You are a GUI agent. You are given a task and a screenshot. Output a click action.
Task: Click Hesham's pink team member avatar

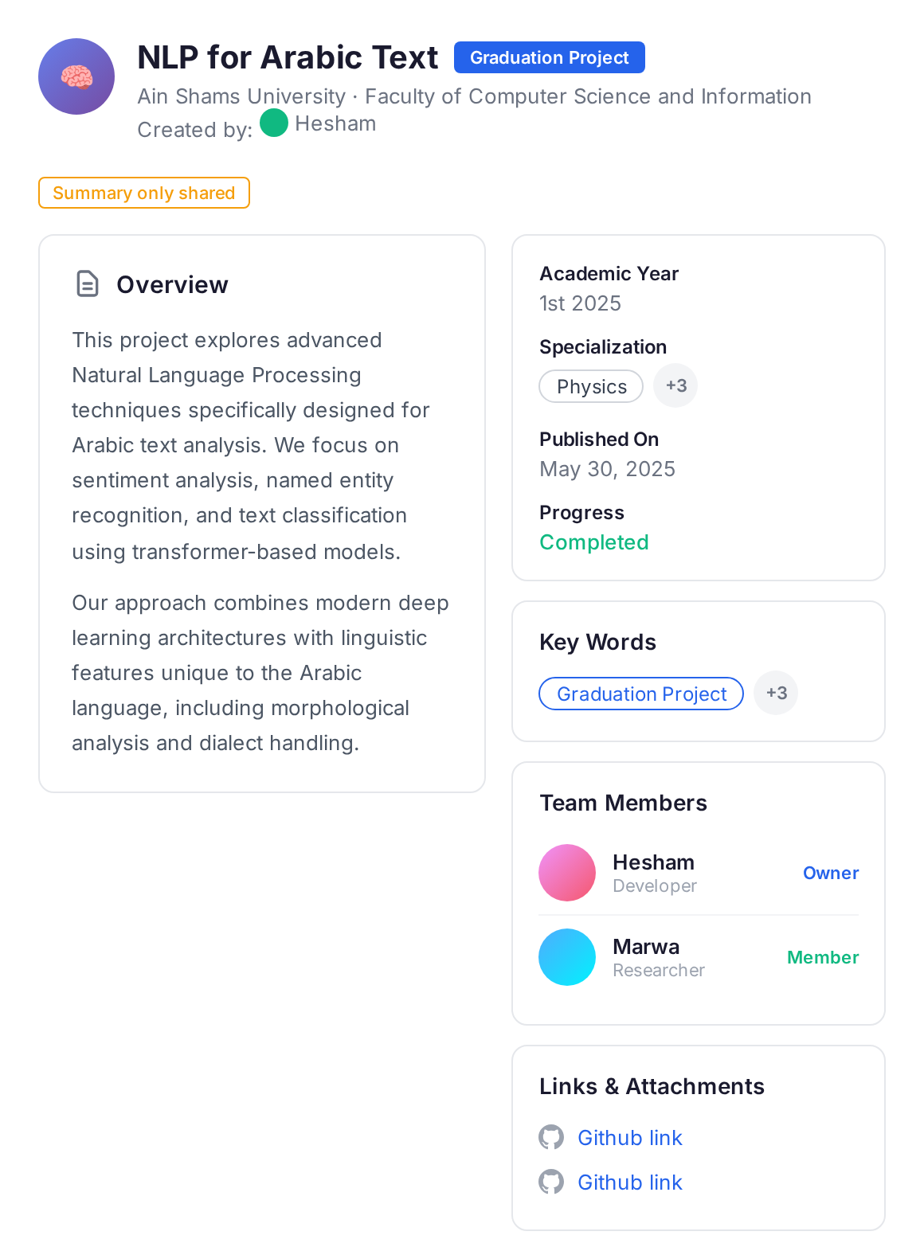[567, 873]
